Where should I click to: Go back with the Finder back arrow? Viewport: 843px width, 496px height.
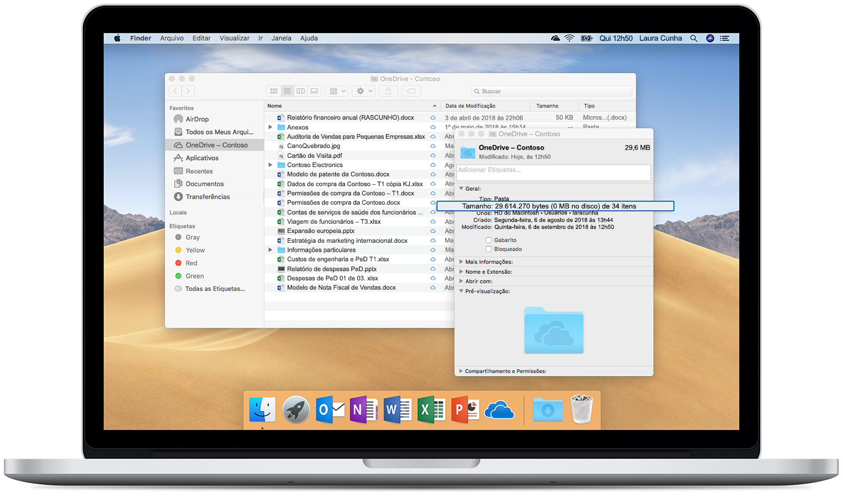click(x=175, y=91)
